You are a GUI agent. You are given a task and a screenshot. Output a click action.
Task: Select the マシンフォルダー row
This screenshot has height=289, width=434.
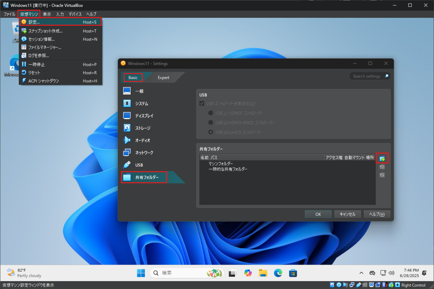(288, 164)
